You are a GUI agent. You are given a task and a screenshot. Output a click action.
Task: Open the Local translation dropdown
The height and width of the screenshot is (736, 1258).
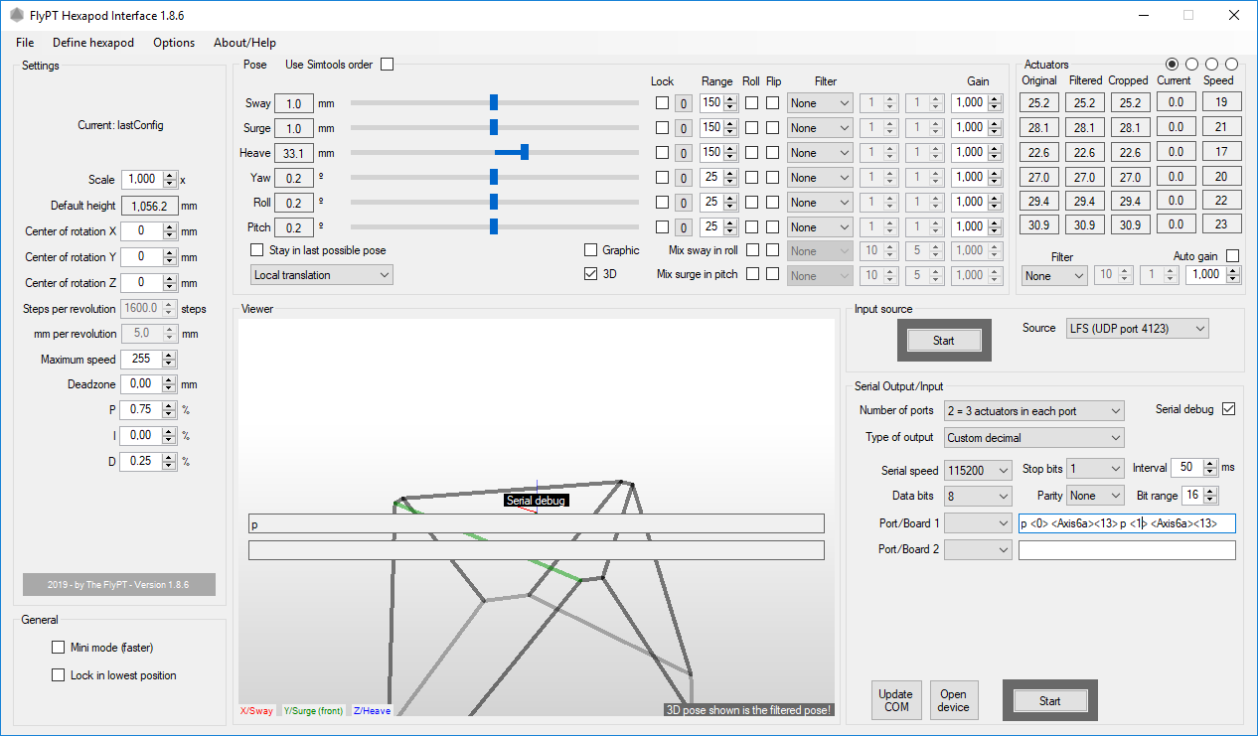tap(322, 275)
